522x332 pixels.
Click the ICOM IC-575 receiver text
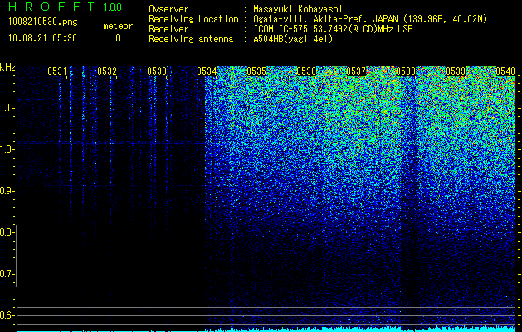point(333,29)
